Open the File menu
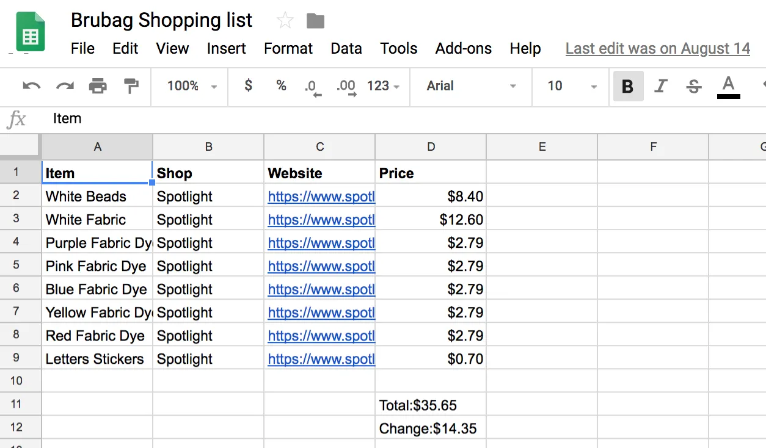766x448 pixels. click(x=82, y=49)
